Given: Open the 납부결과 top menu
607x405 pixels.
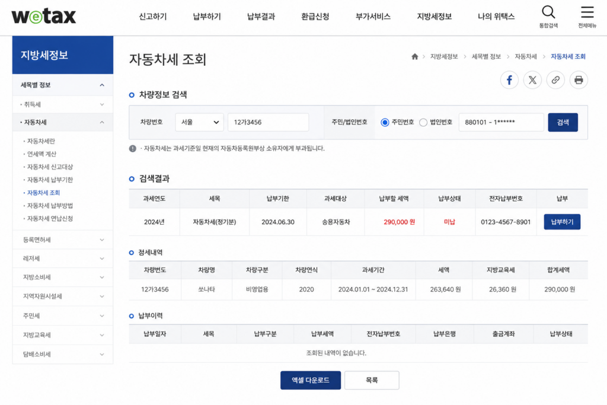Looking at the screenshot, I should click(261, 17).
